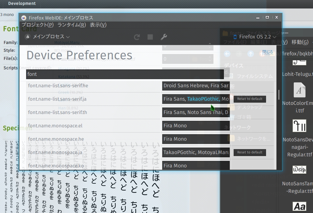This screenshot has height=213, width=313.
Task: Click the 閉じる close link
Action: click(268, 52)
